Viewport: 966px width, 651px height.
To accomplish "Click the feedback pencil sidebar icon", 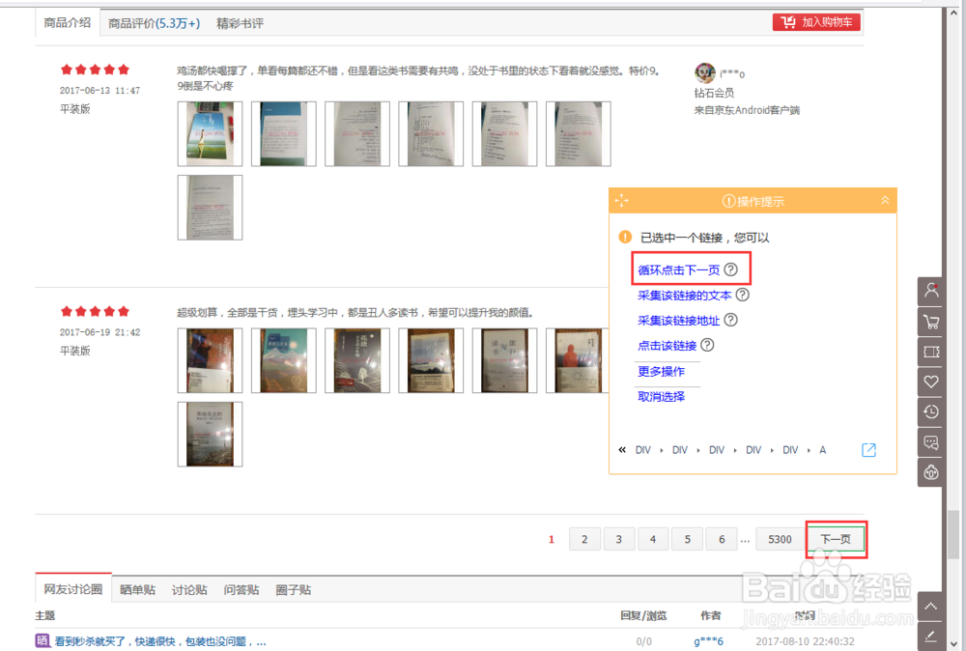I will pos(930,637).
